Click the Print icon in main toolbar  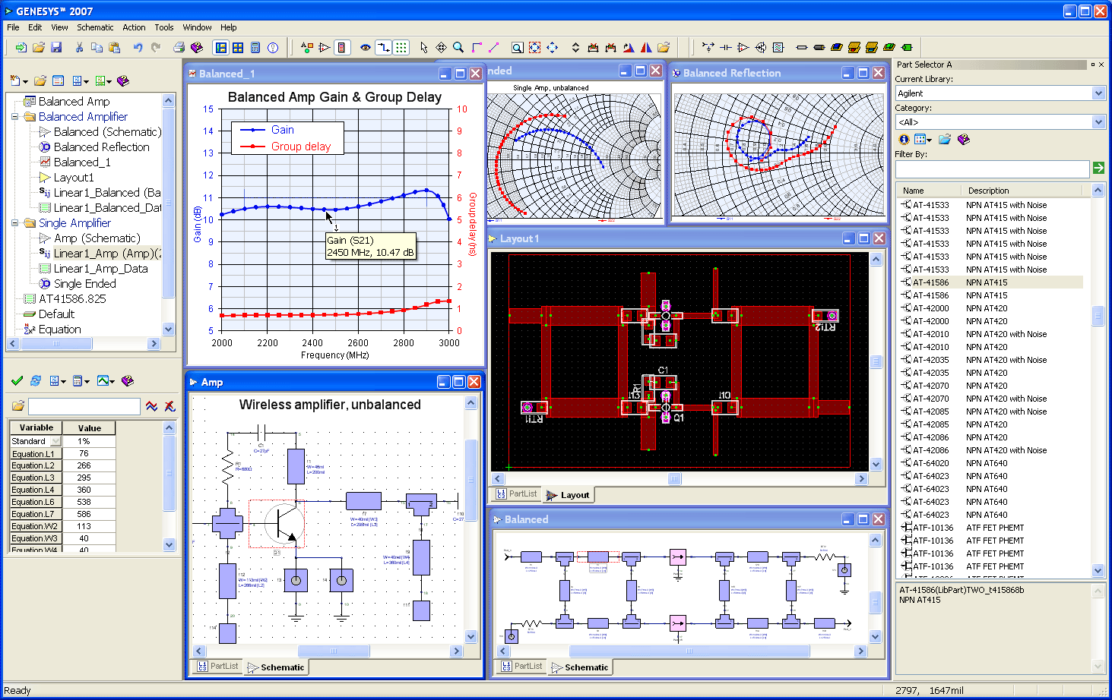(179, 47)
